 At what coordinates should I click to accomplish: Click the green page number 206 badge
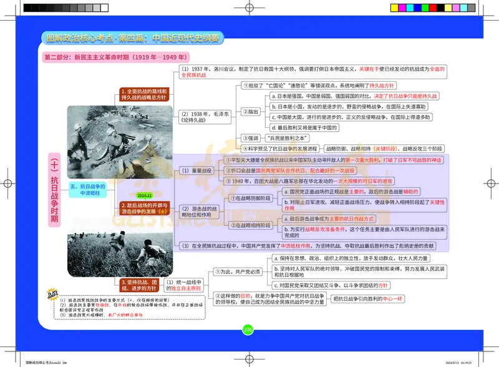tap(246, 329)
